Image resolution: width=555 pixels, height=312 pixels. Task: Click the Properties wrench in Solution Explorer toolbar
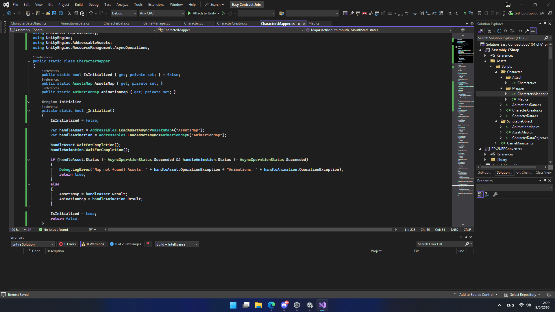click(527, 31)
